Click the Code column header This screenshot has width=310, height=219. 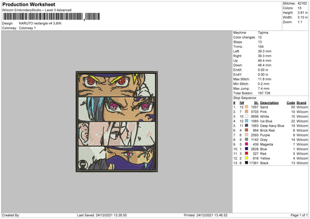pos(291,103)
